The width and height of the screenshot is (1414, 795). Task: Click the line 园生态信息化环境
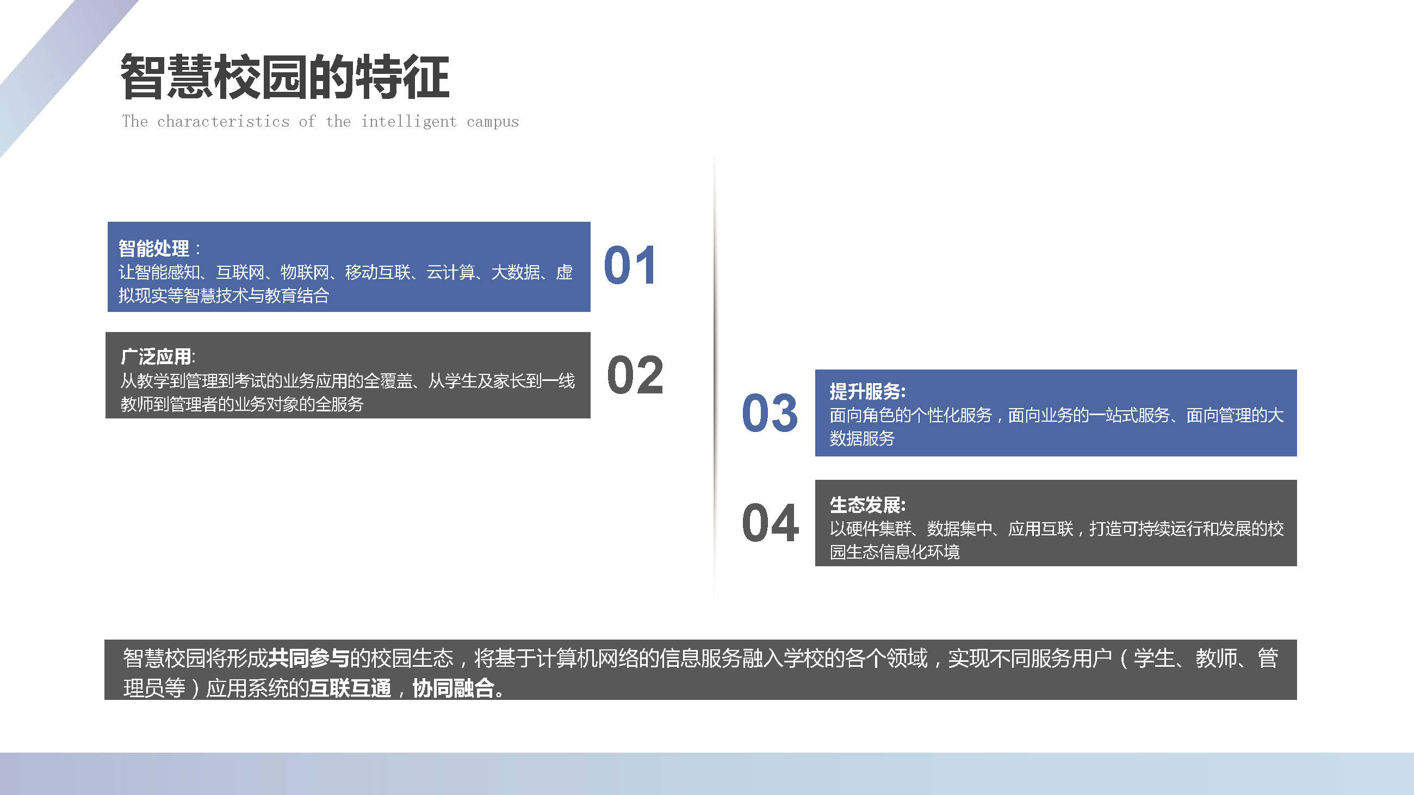click(895, 552)
